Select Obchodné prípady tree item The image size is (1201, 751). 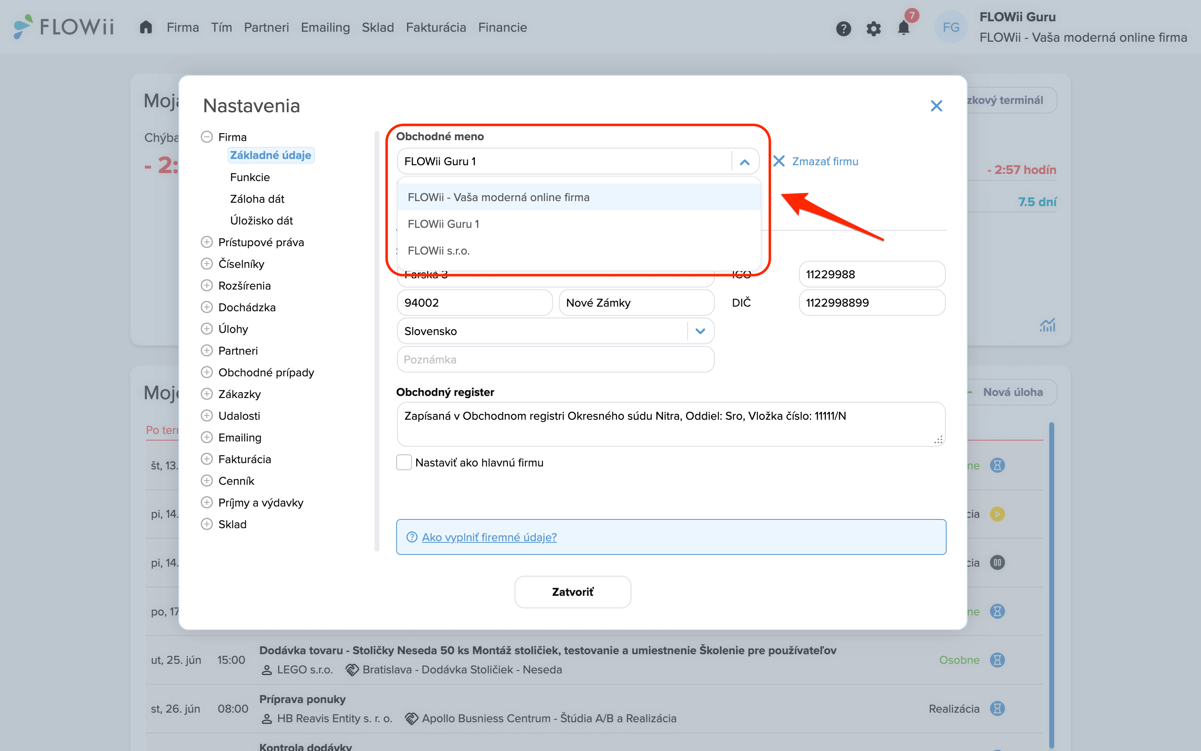pyautogui.click(x=266, y=373)
